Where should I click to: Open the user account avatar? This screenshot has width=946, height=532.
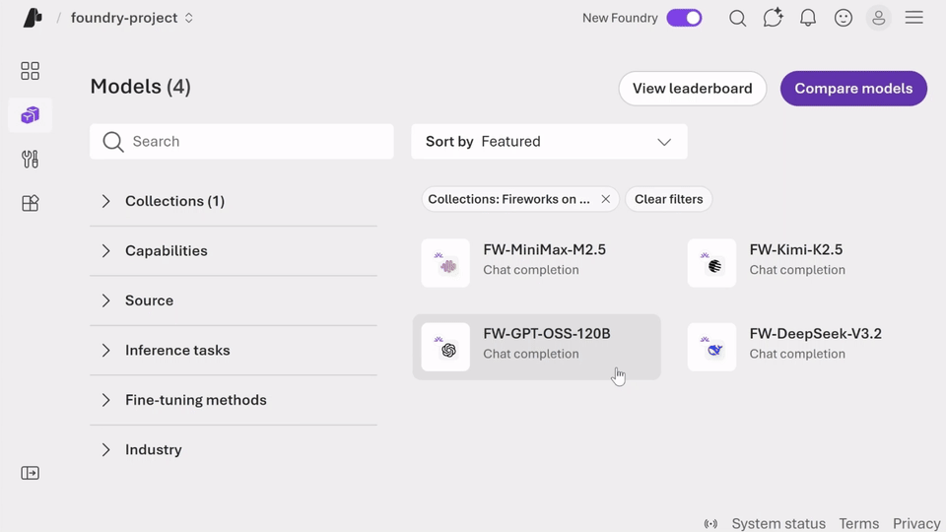[x=878, y=18]
